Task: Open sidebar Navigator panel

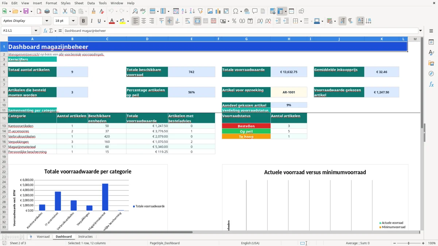Action: click(431, 74)
